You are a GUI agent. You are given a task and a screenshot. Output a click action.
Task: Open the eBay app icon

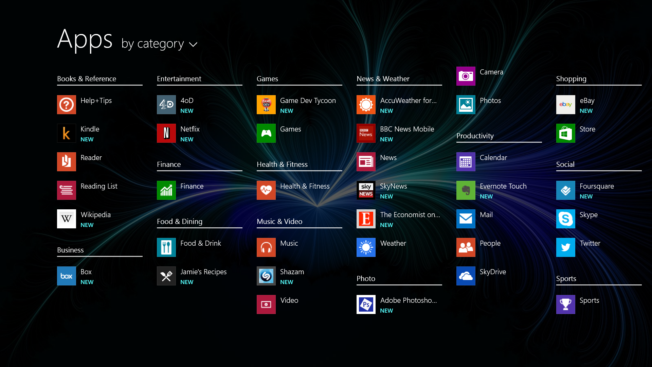(566, 105)
